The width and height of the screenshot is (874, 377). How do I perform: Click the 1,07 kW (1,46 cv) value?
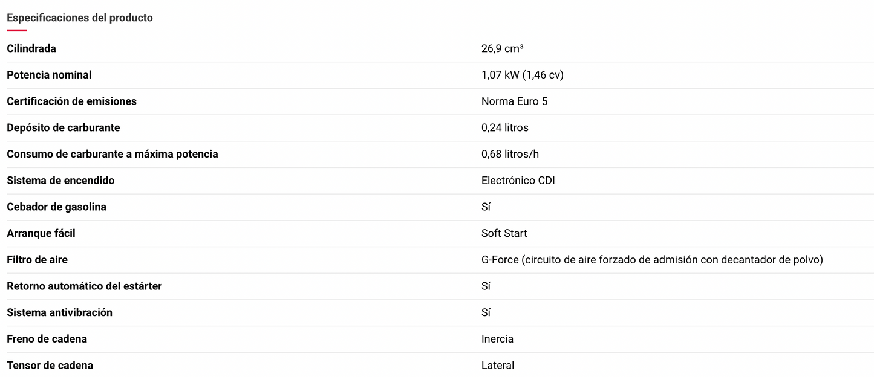(522, 75)
